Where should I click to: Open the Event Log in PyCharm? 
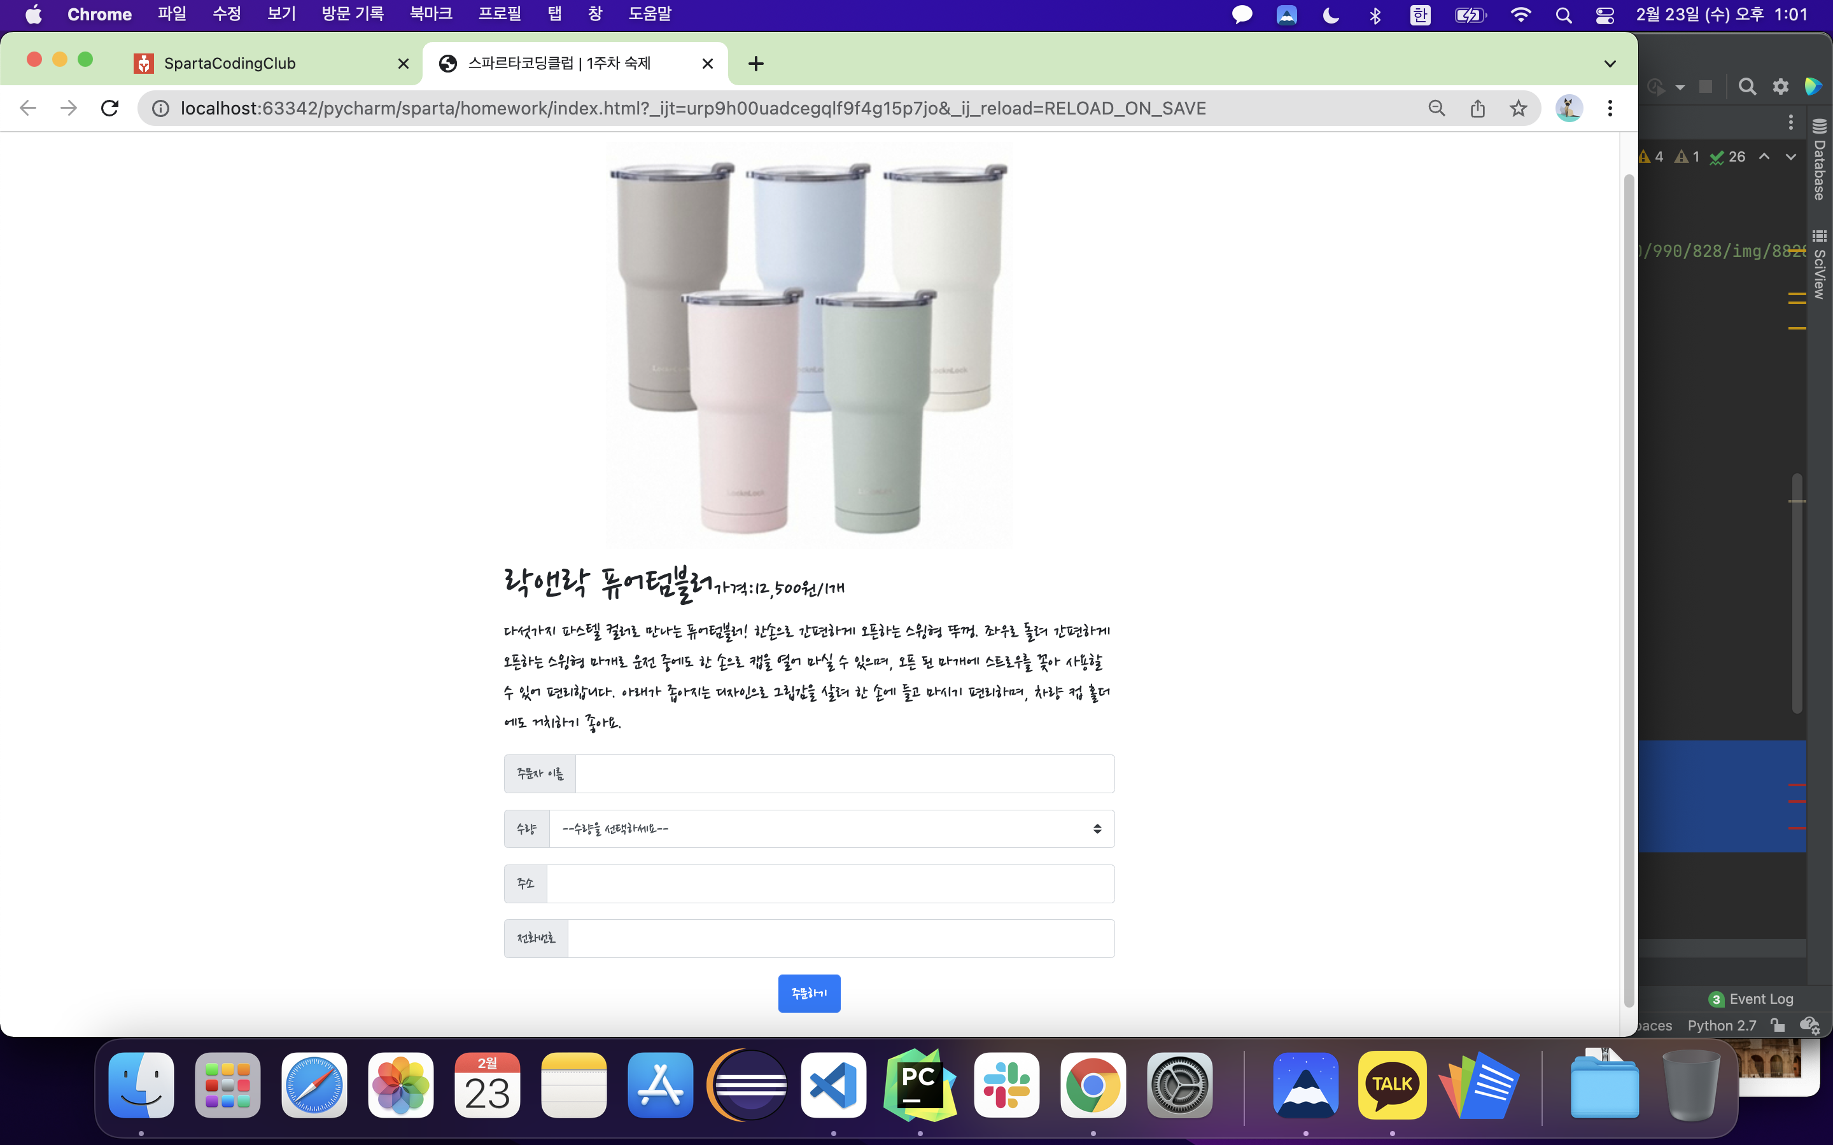pos(1752,999)
